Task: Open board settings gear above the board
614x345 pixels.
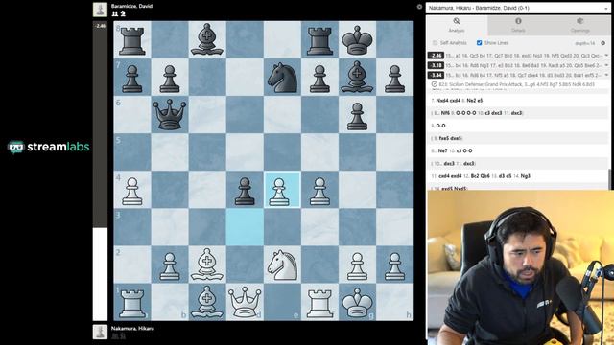Action: click(x=419, y=7)
